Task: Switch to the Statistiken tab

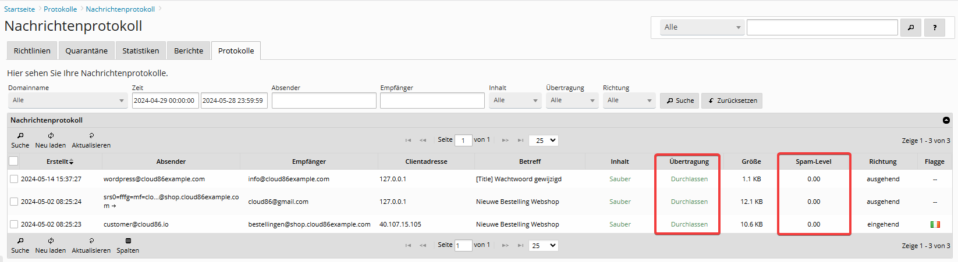Action: tap(140, 51)
